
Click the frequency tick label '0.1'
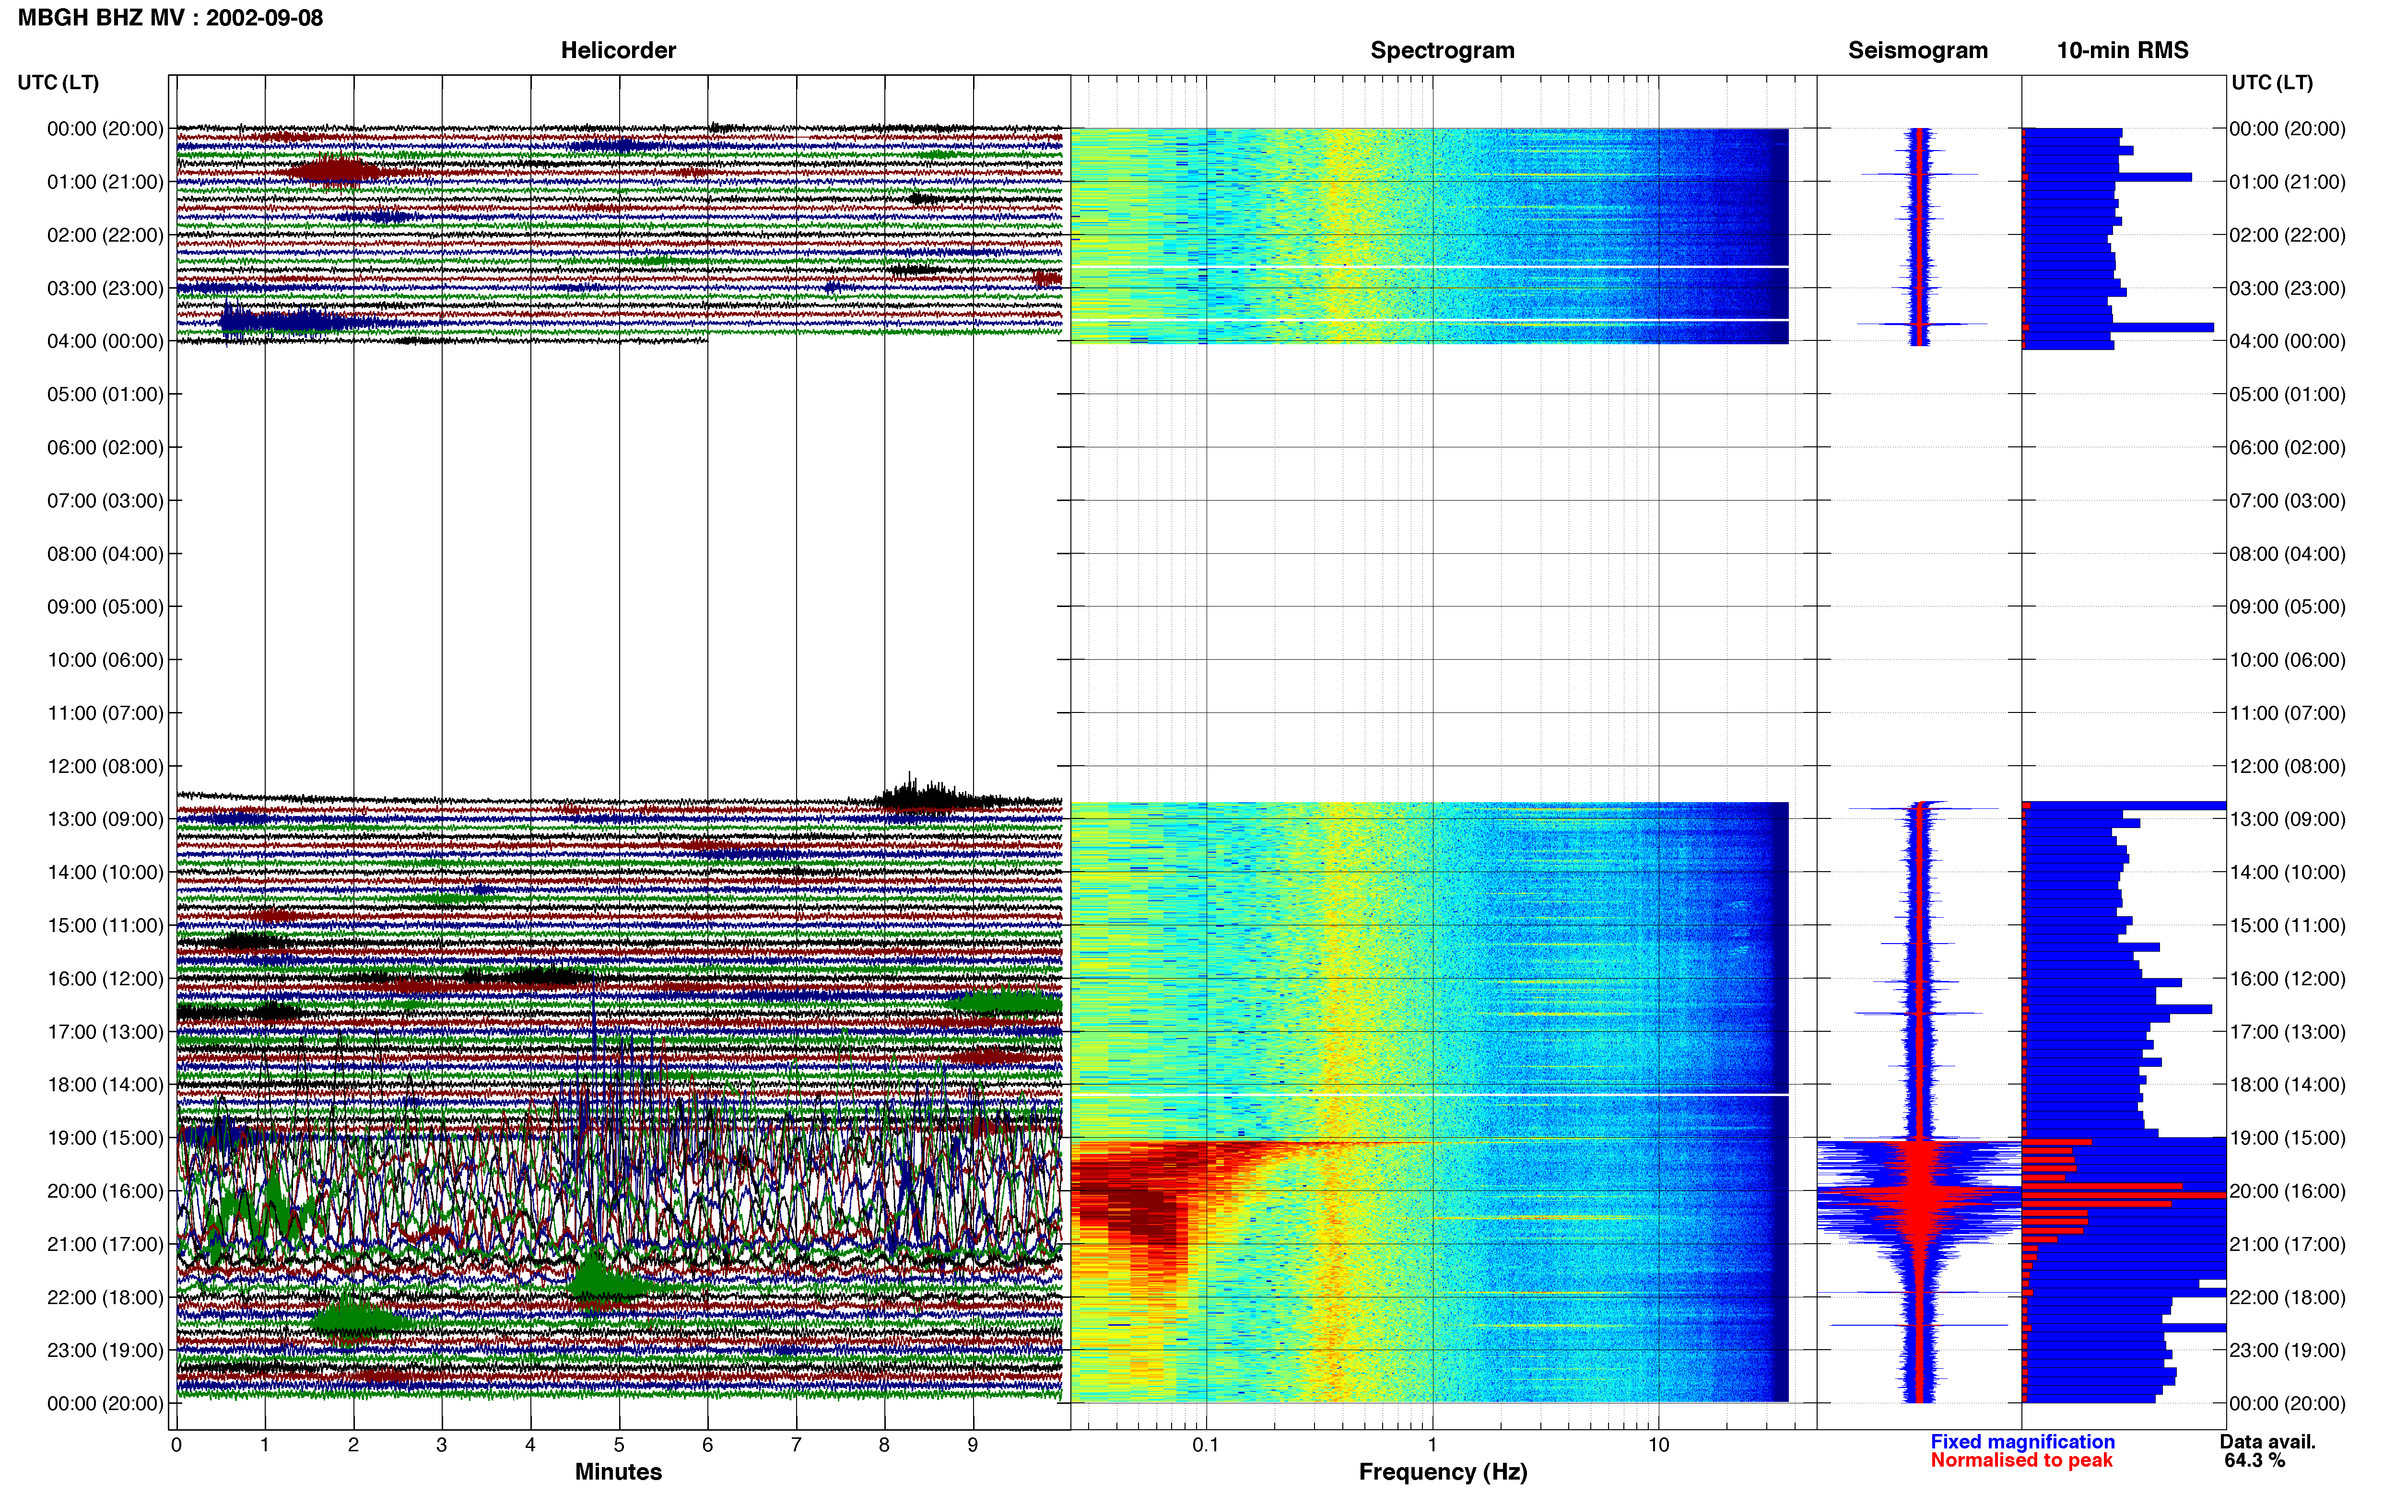1206,1444
